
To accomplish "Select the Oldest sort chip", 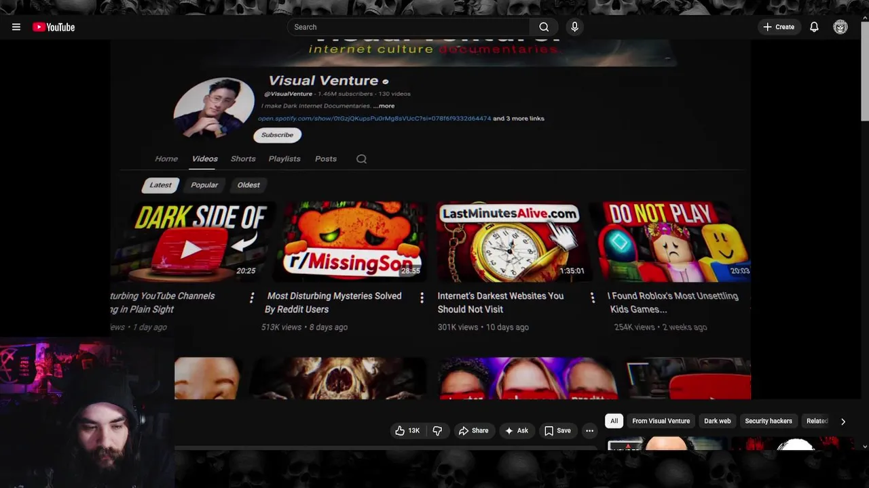I will (248, 185).
